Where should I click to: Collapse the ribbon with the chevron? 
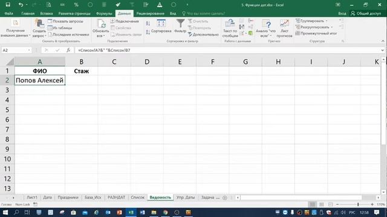pos(383,41)
